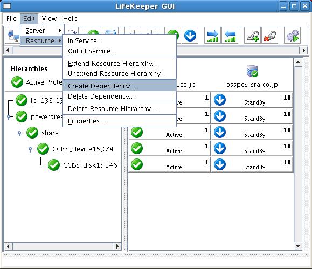
Task: Collapse the share tree node handle
Action: point(19,133)
